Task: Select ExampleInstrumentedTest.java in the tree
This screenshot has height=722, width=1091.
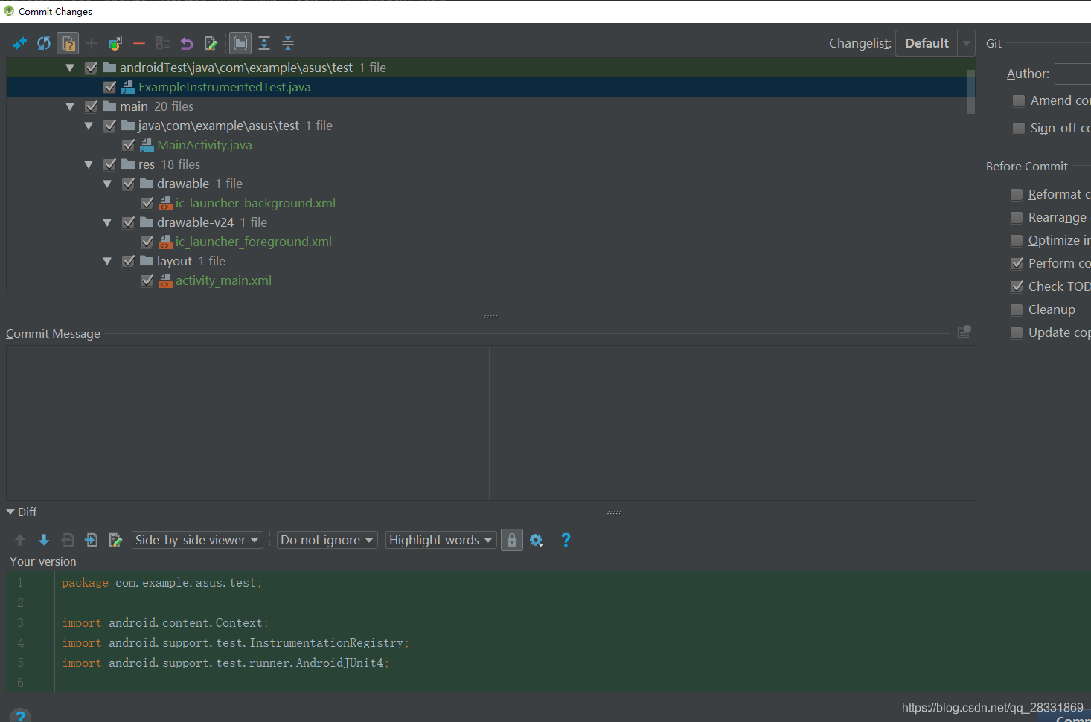Action: 225,87
